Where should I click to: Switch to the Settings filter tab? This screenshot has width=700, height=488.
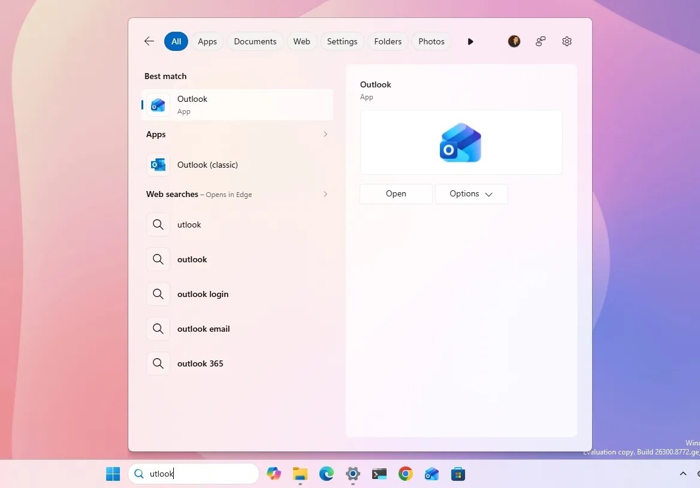coord(342,41)
